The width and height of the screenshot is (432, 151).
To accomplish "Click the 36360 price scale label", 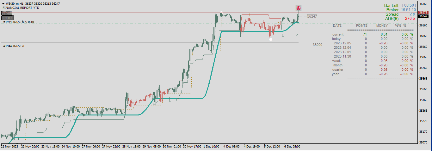I will pyautogui.click(x=423, y=4).
